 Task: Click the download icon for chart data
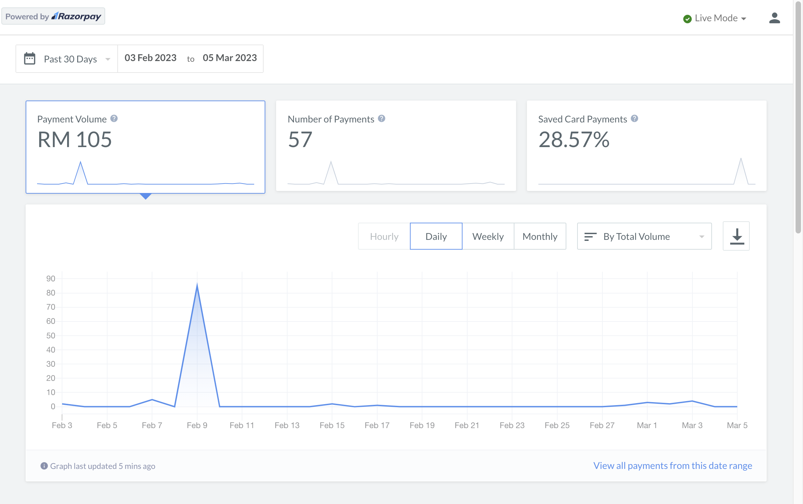tap(736, 236)
